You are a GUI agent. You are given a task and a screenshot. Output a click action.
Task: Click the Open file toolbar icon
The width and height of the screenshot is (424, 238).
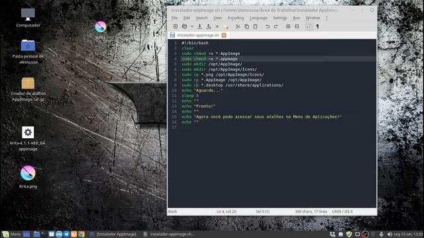pos(185,26)
